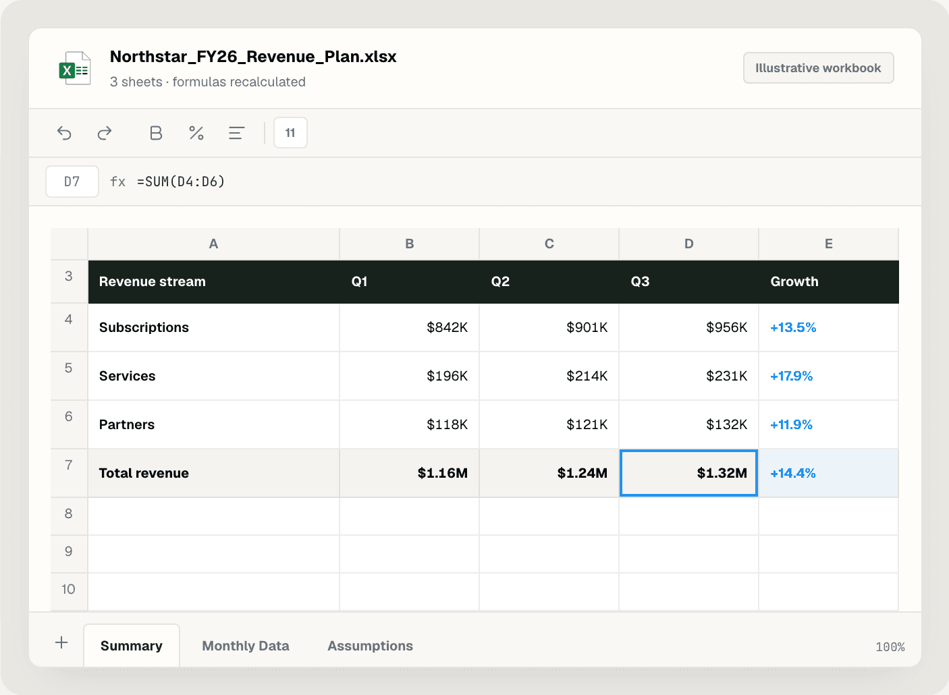Click the redo arrow icon

(x=105, y=133)
